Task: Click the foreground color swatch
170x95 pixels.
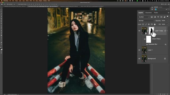Action: pos(1,49)
